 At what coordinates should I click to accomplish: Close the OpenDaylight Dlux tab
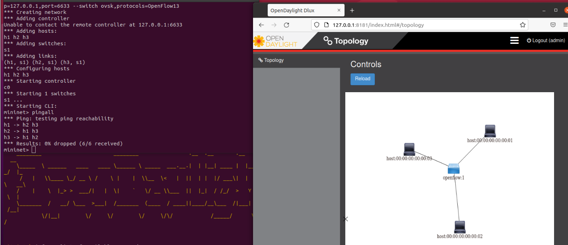click(338, 10)
